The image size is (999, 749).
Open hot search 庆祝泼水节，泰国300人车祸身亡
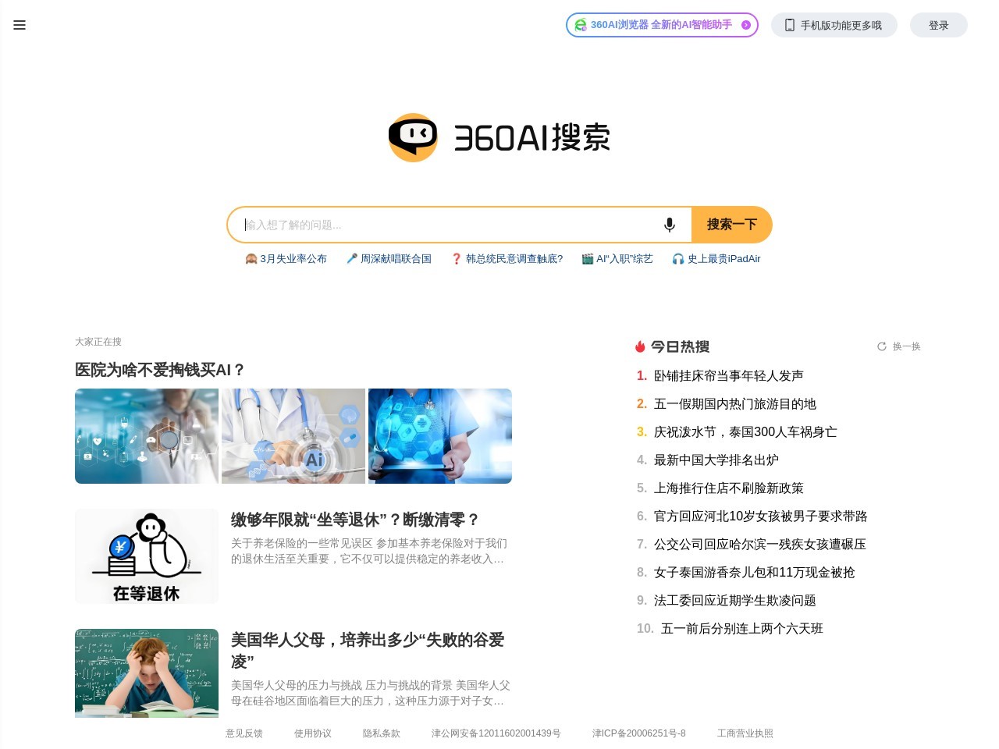pos(745,432)
